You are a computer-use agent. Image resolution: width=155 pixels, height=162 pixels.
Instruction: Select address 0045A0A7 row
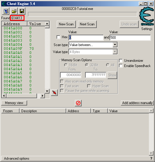point(23,81)
